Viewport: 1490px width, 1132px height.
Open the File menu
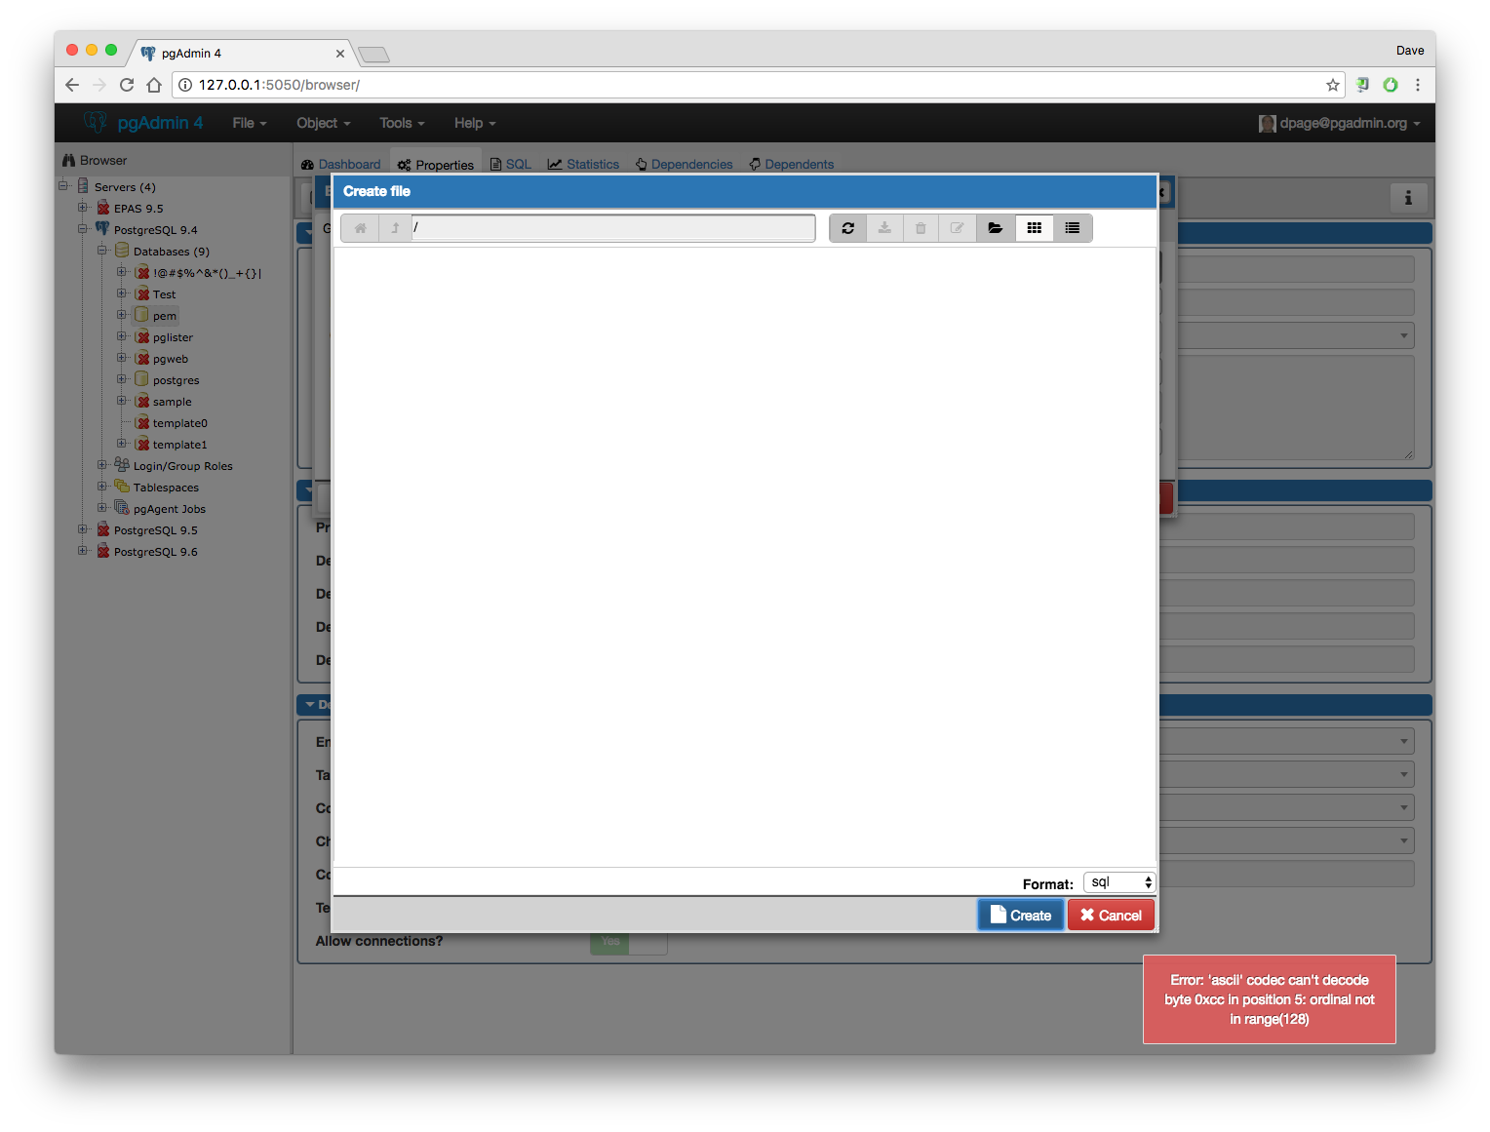tap(249, 123)
